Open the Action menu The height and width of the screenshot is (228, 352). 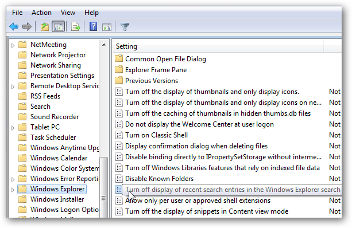pos(41,13)
